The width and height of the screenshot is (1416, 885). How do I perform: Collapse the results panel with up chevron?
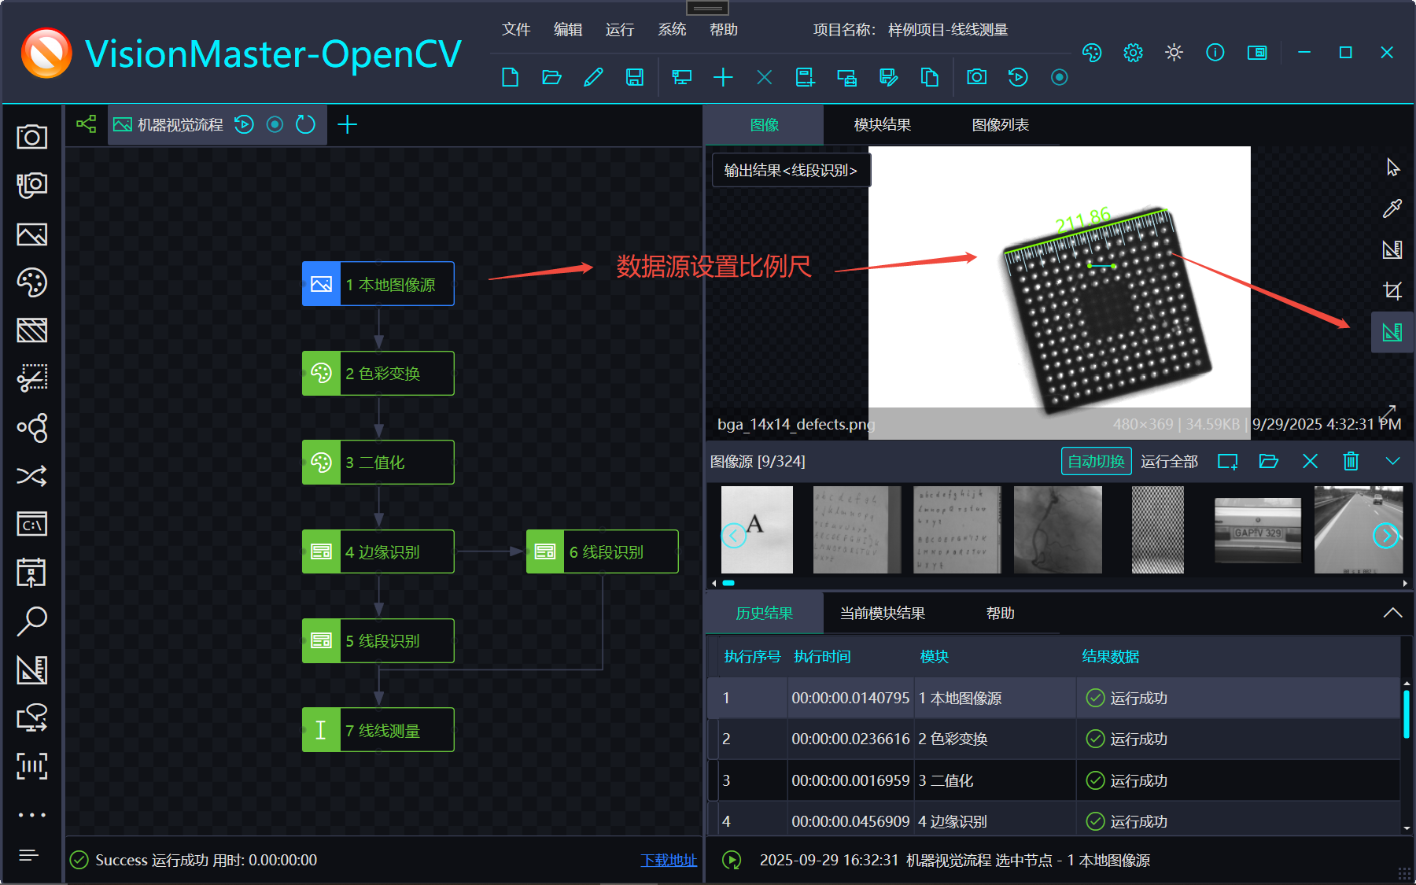pyautogui.click(x=1392, y=613)
